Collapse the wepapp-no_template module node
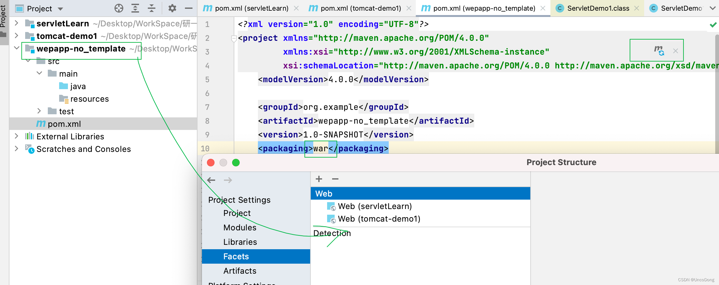The width and height of the screenshot is (719, 285). (x=16, y=48)
